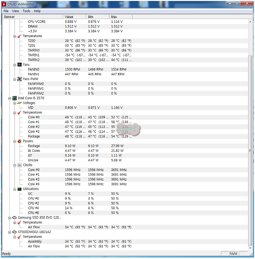The width and height of the screenshot is (255, 259).
Task: Click the HWMonitor lightning app icon
Action: [x=4, y=4]
